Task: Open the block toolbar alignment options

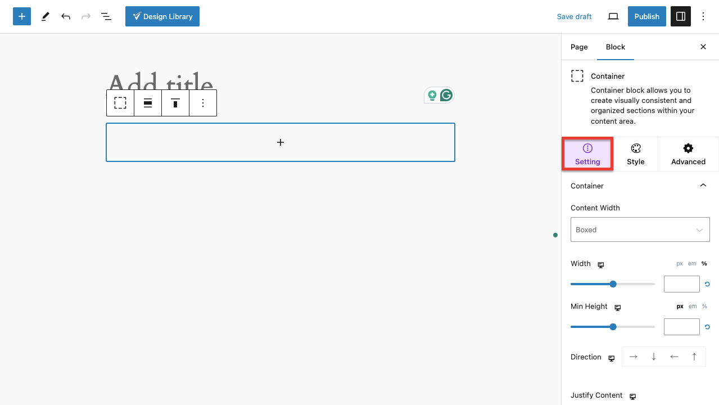Action: click(148, 103)
